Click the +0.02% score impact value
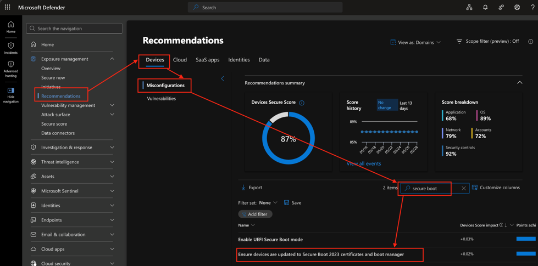538x266 pixels. 467,254
